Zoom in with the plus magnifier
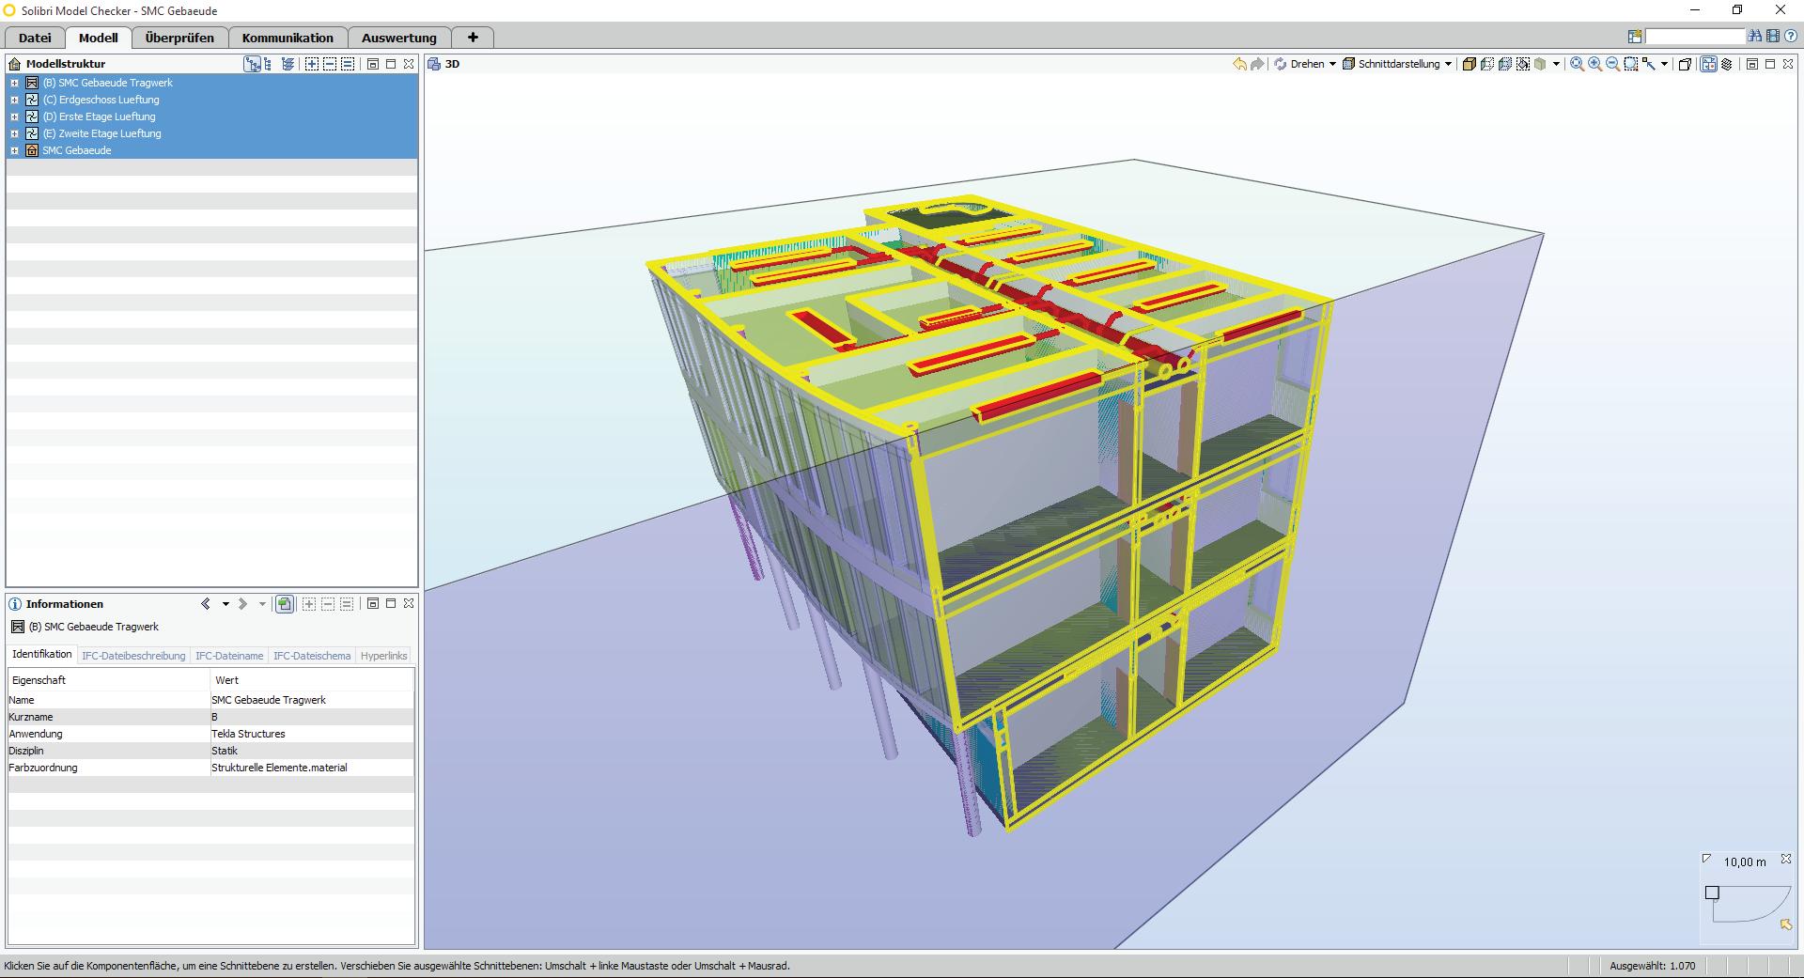1804x978 pixels. 1595,64
